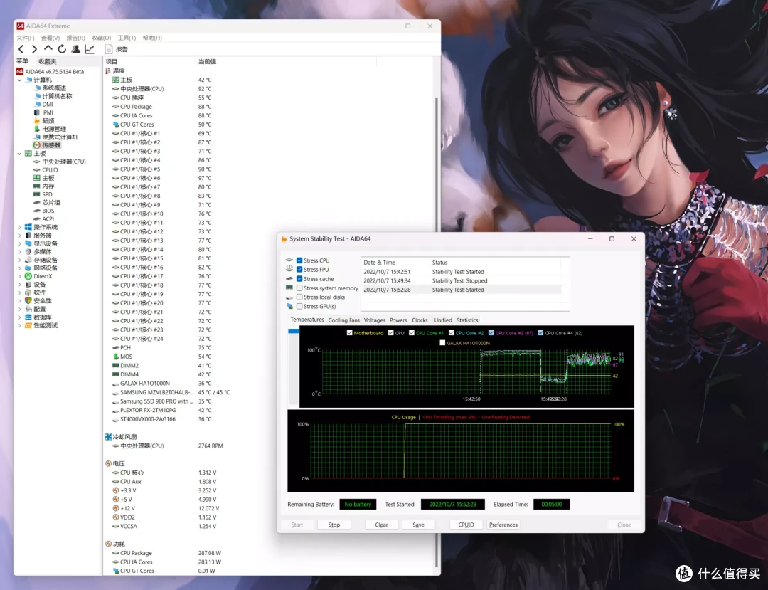Enable Stress GPU(s) checkbox
Image resolution: width=768 pixels, height=590 pixels.
point(299,306)
